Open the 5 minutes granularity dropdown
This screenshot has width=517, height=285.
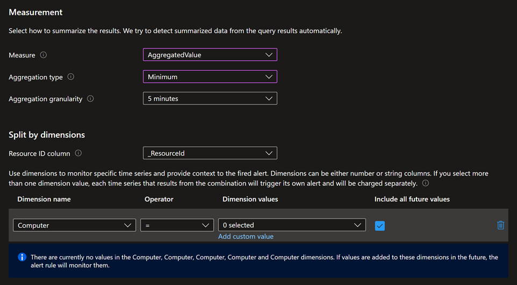(x=210, y=99)
